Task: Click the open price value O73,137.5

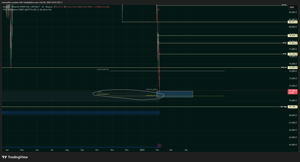Action: click(58, 7)
